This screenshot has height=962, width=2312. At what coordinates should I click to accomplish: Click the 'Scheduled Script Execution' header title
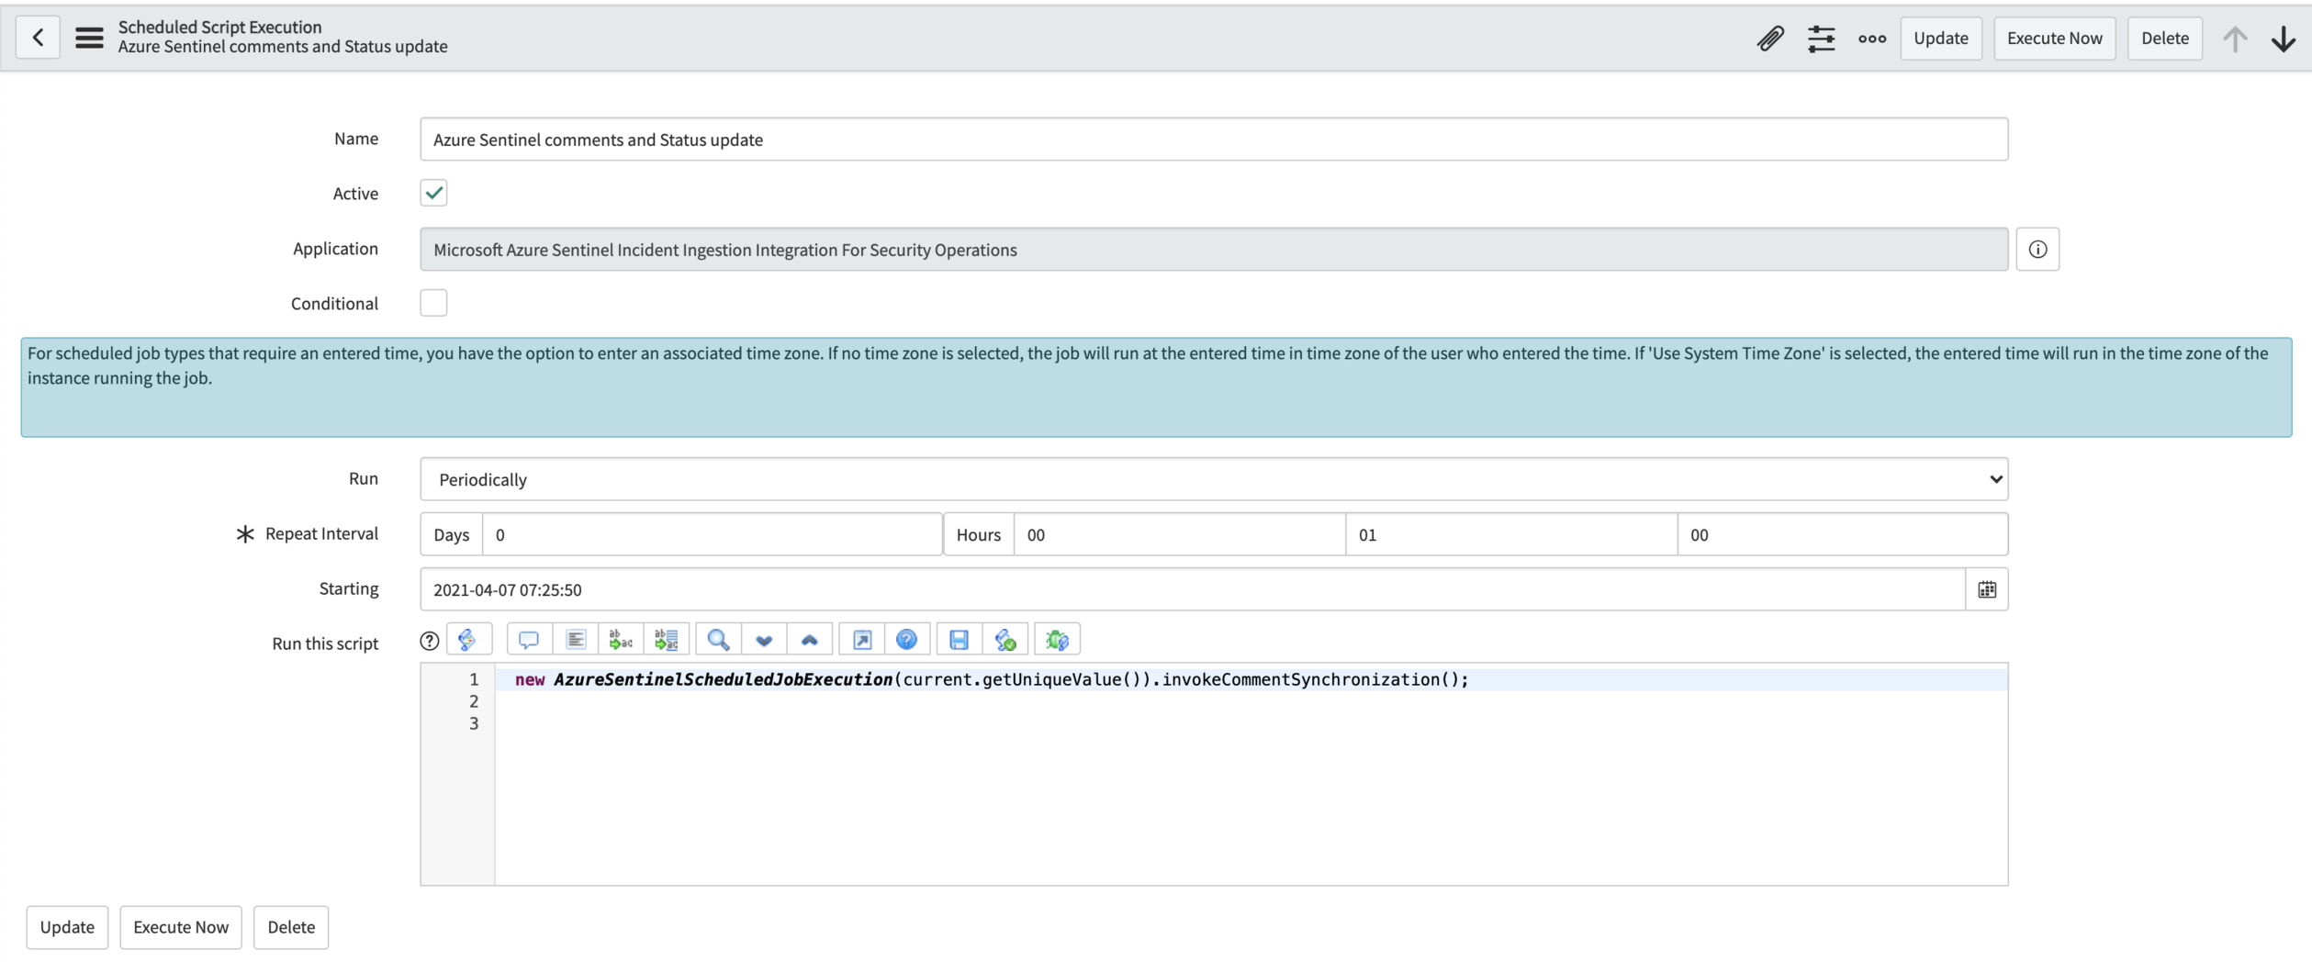point(219,27)
